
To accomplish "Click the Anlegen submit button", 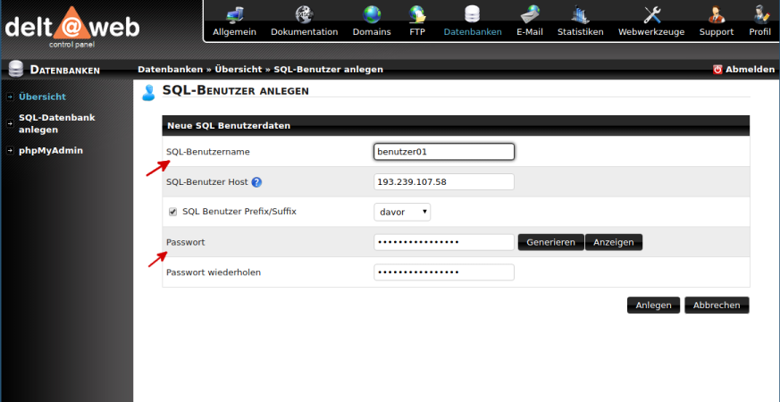I will tap(653, 305).
